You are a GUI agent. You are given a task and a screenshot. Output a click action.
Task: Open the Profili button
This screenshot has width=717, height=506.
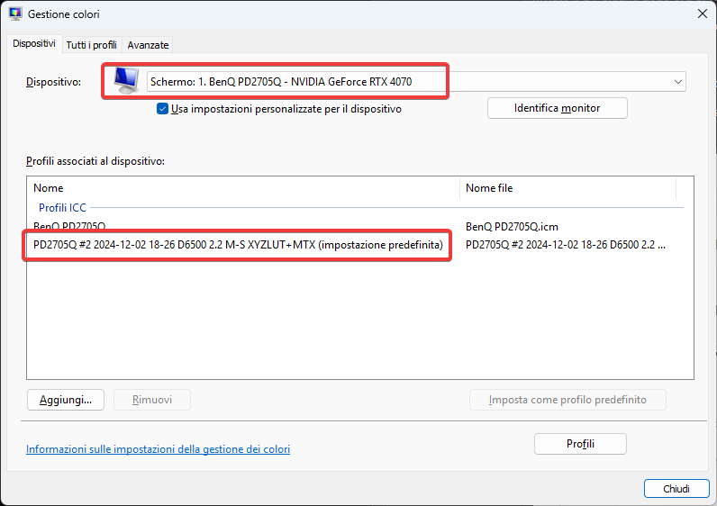[x=580, y=444]
